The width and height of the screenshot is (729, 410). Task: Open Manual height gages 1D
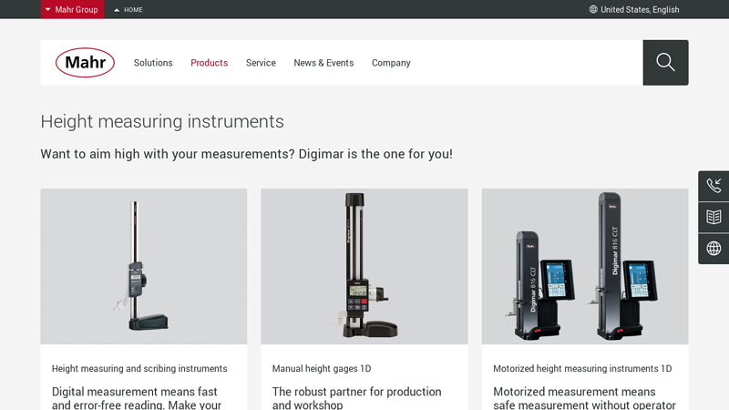pos(322,369)
